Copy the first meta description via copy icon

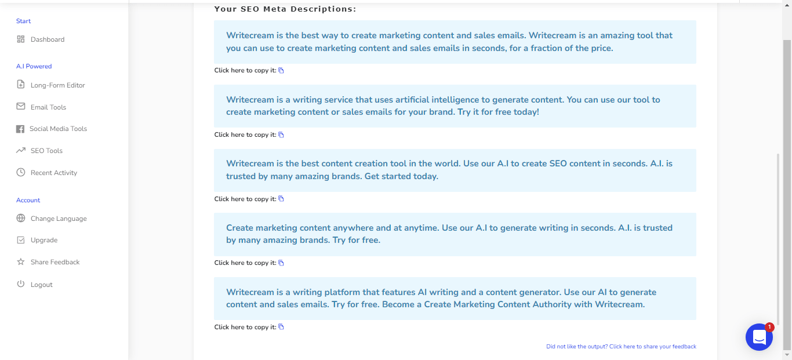coord(281,71)
